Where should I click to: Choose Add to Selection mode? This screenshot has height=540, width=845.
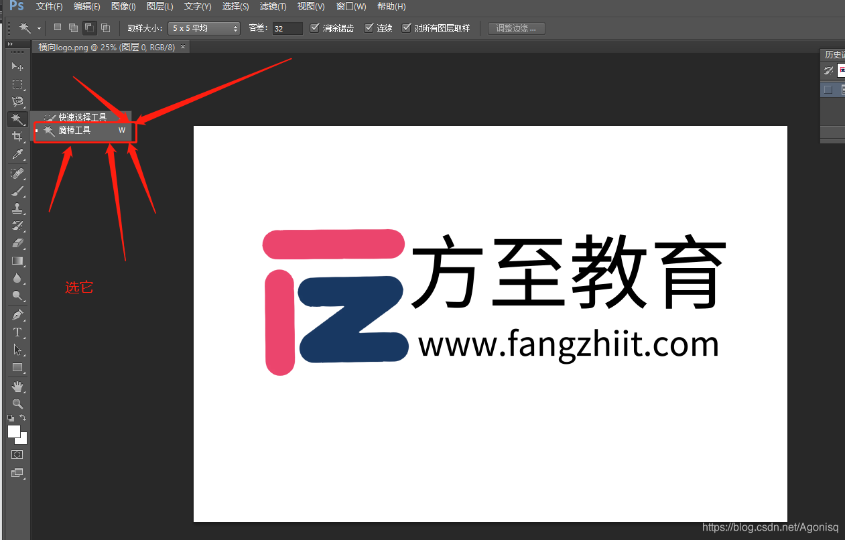[73, 28]
